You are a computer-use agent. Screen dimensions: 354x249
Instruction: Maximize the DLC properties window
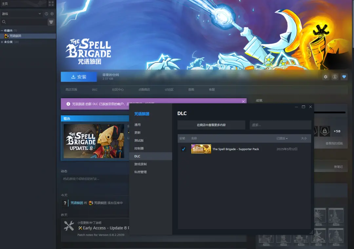click(x=304, y=107)
